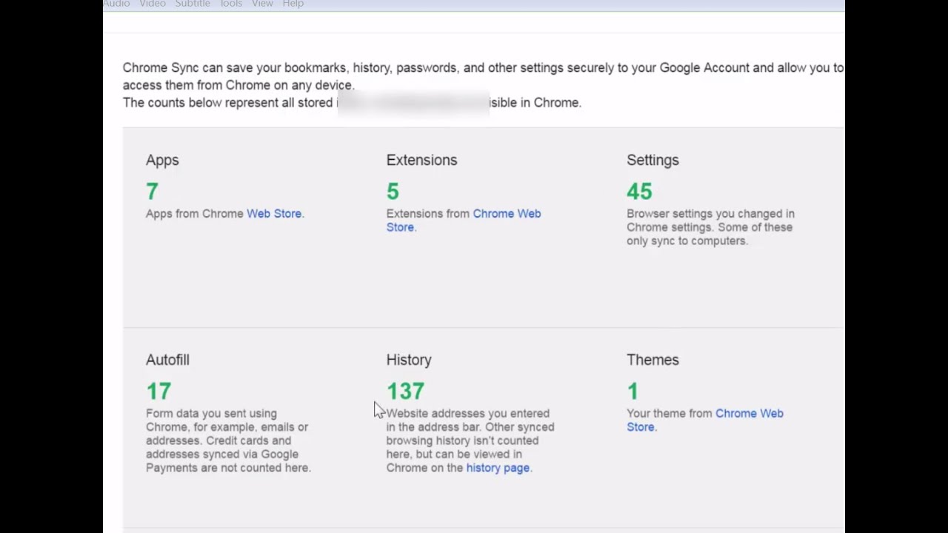Open the Video menu
The height and width of the screenshot is (533, 948).
tap(153, 4)
